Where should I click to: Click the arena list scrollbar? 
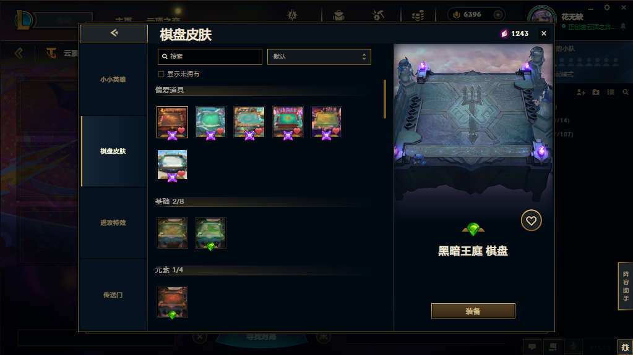pos(385,99)
